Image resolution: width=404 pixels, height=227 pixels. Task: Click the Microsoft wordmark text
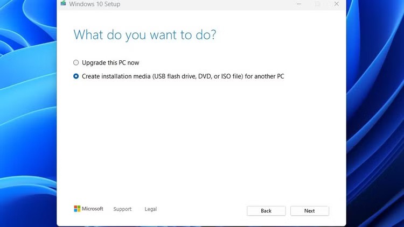click(x=93, y=209)
